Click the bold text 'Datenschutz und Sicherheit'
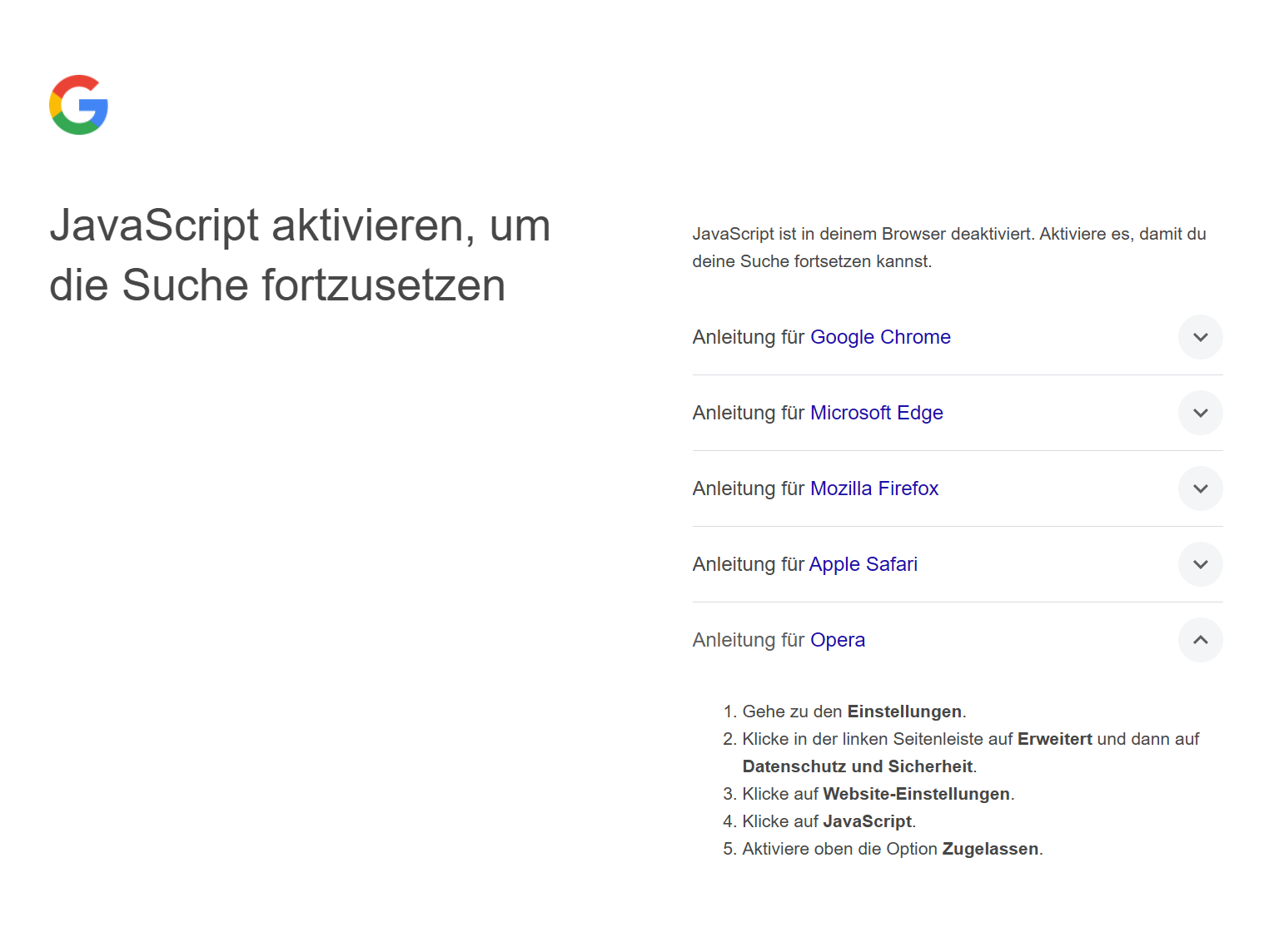Screen dimensions: 1264x947 pos(858,766)
